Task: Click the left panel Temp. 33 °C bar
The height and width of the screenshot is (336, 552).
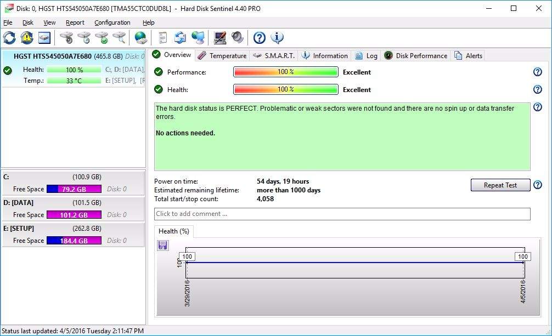Action: [74, 81]
